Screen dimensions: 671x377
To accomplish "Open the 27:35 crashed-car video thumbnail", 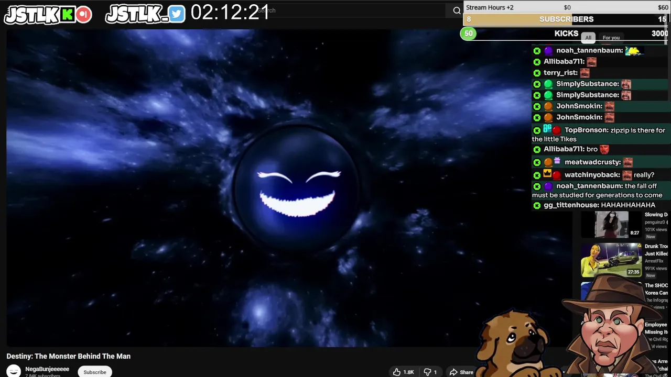I will (x=611, y=260).
